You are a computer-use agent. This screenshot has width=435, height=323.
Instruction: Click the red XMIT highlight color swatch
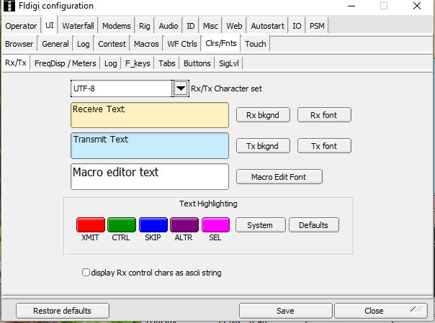click(90, 224)
